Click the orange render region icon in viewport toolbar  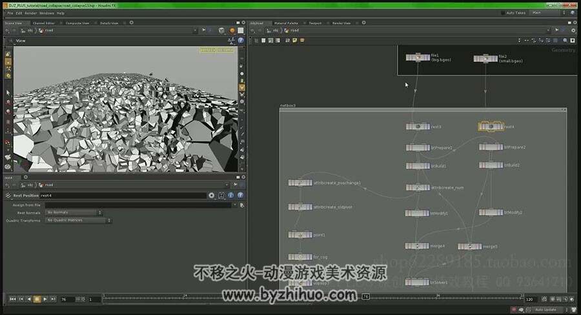coord(232,30)
